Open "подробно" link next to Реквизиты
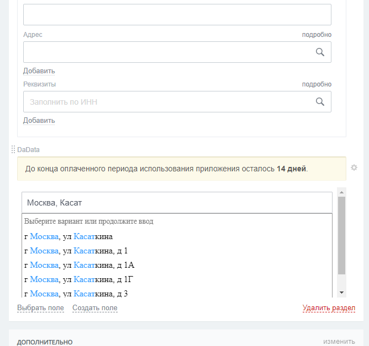The height and width of the screenshot is (346, 369). [317, 84]
